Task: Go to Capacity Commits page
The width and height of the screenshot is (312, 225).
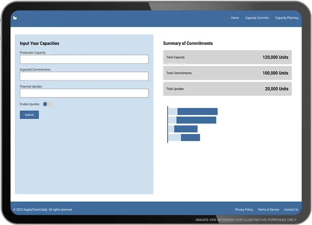Action: tap(257, 18)
